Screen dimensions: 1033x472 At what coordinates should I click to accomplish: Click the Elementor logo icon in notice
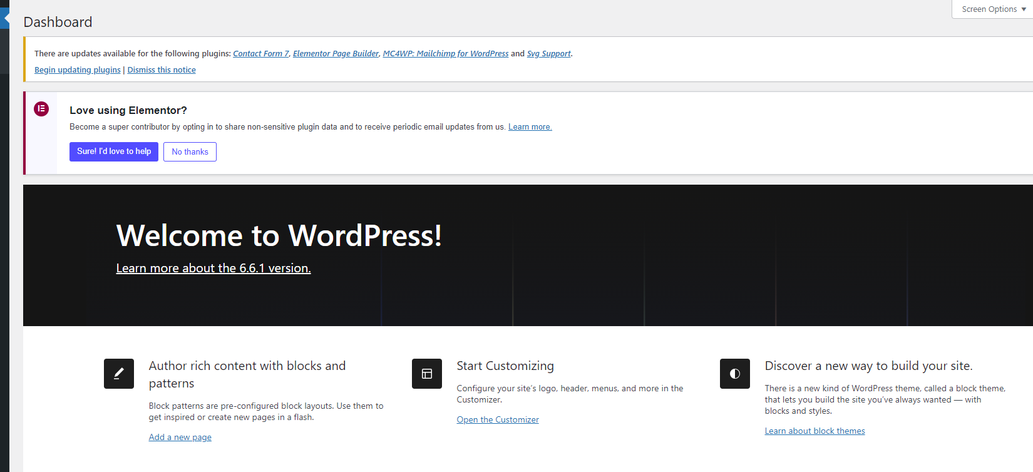[41, 109]
